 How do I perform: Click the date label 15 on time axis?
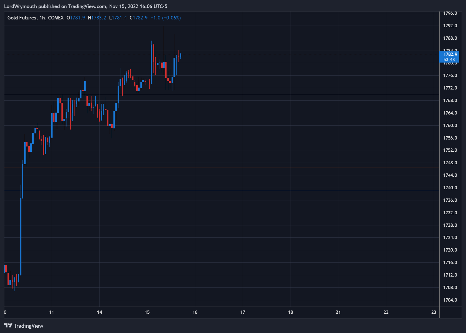pyautogui.click(x=147, y=312)
